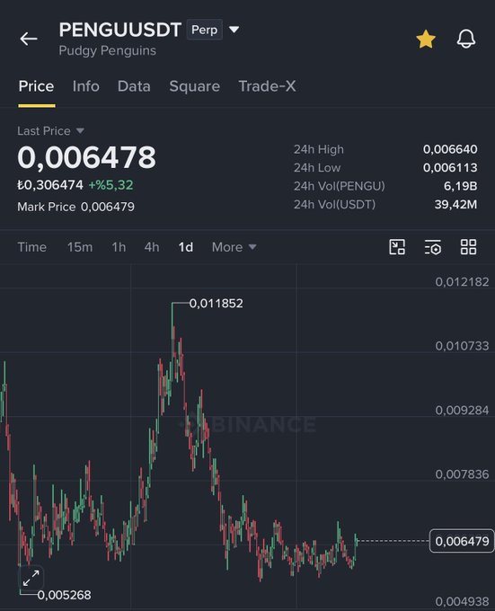Open the Info tab

(85, 86)
